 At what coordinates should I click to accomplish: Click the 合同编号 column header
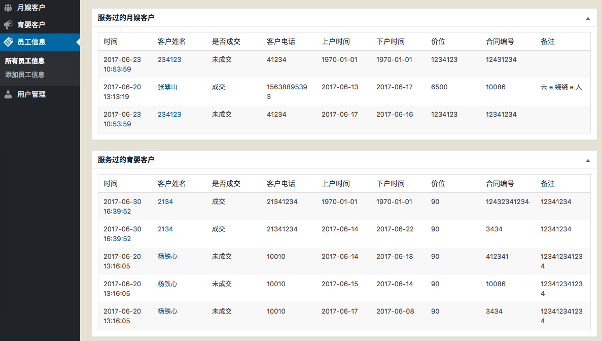500,42
